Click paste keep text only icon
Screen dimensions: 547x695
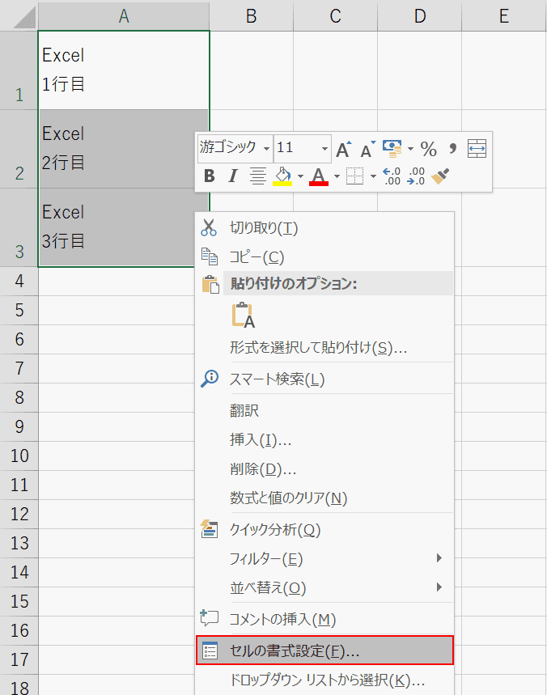click(x=243, y=315)
